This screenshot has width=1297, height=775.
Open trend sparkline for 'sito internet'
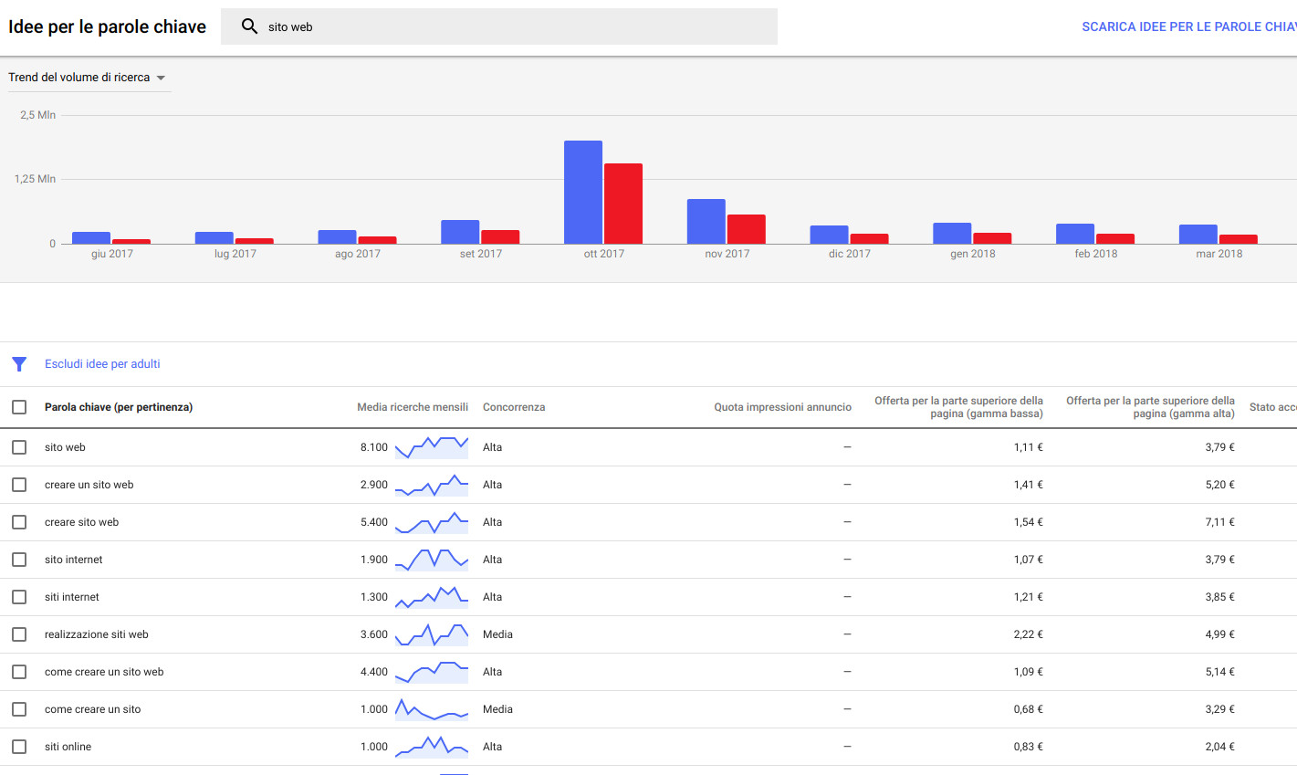click(432, 560)
